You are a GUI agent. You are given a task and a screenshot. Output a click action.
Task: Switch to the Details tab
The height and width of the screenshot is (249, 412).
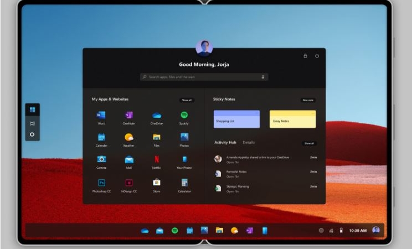(249, 142)
